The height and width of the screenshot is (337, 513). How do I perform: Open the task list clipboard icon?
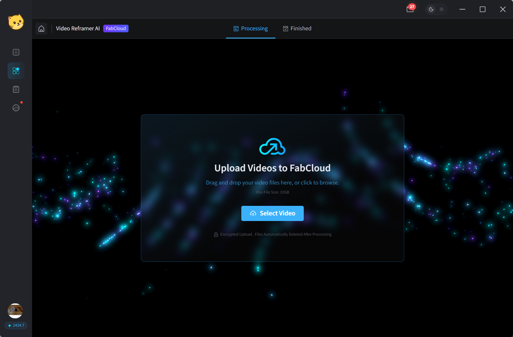tap(16, 89)
